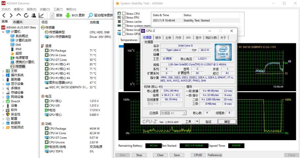
Task: Switch to the 收藏夹 panel tab
Action: click(18, 22)
